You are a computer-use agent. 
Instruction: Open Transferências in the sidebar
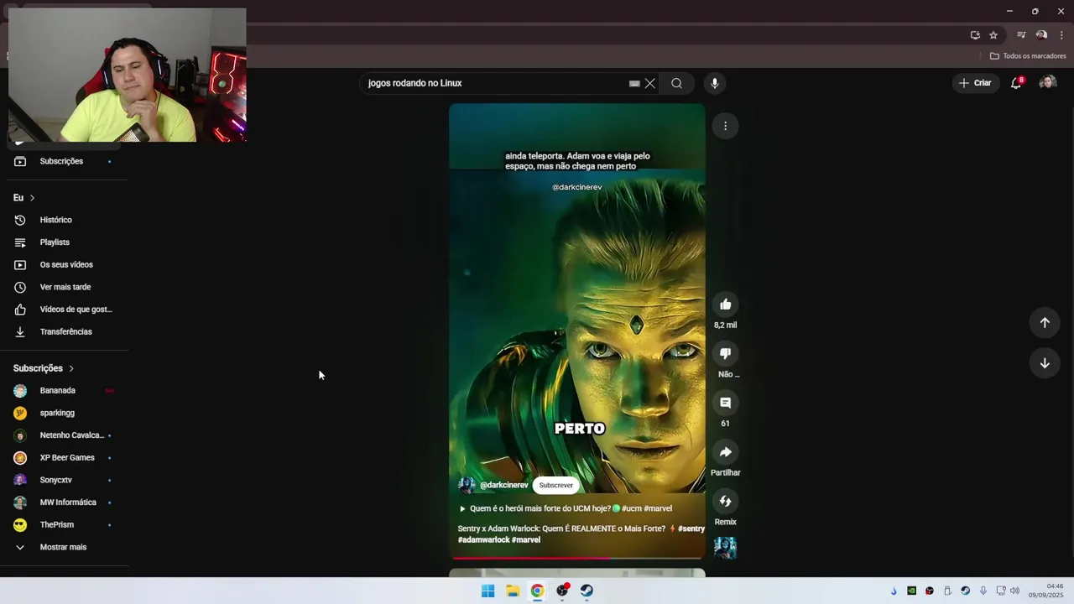tap(64, 332)
